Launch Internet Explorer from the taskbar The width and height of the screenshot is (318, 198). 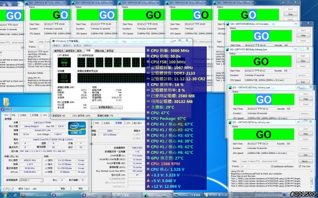click(15, 195)
